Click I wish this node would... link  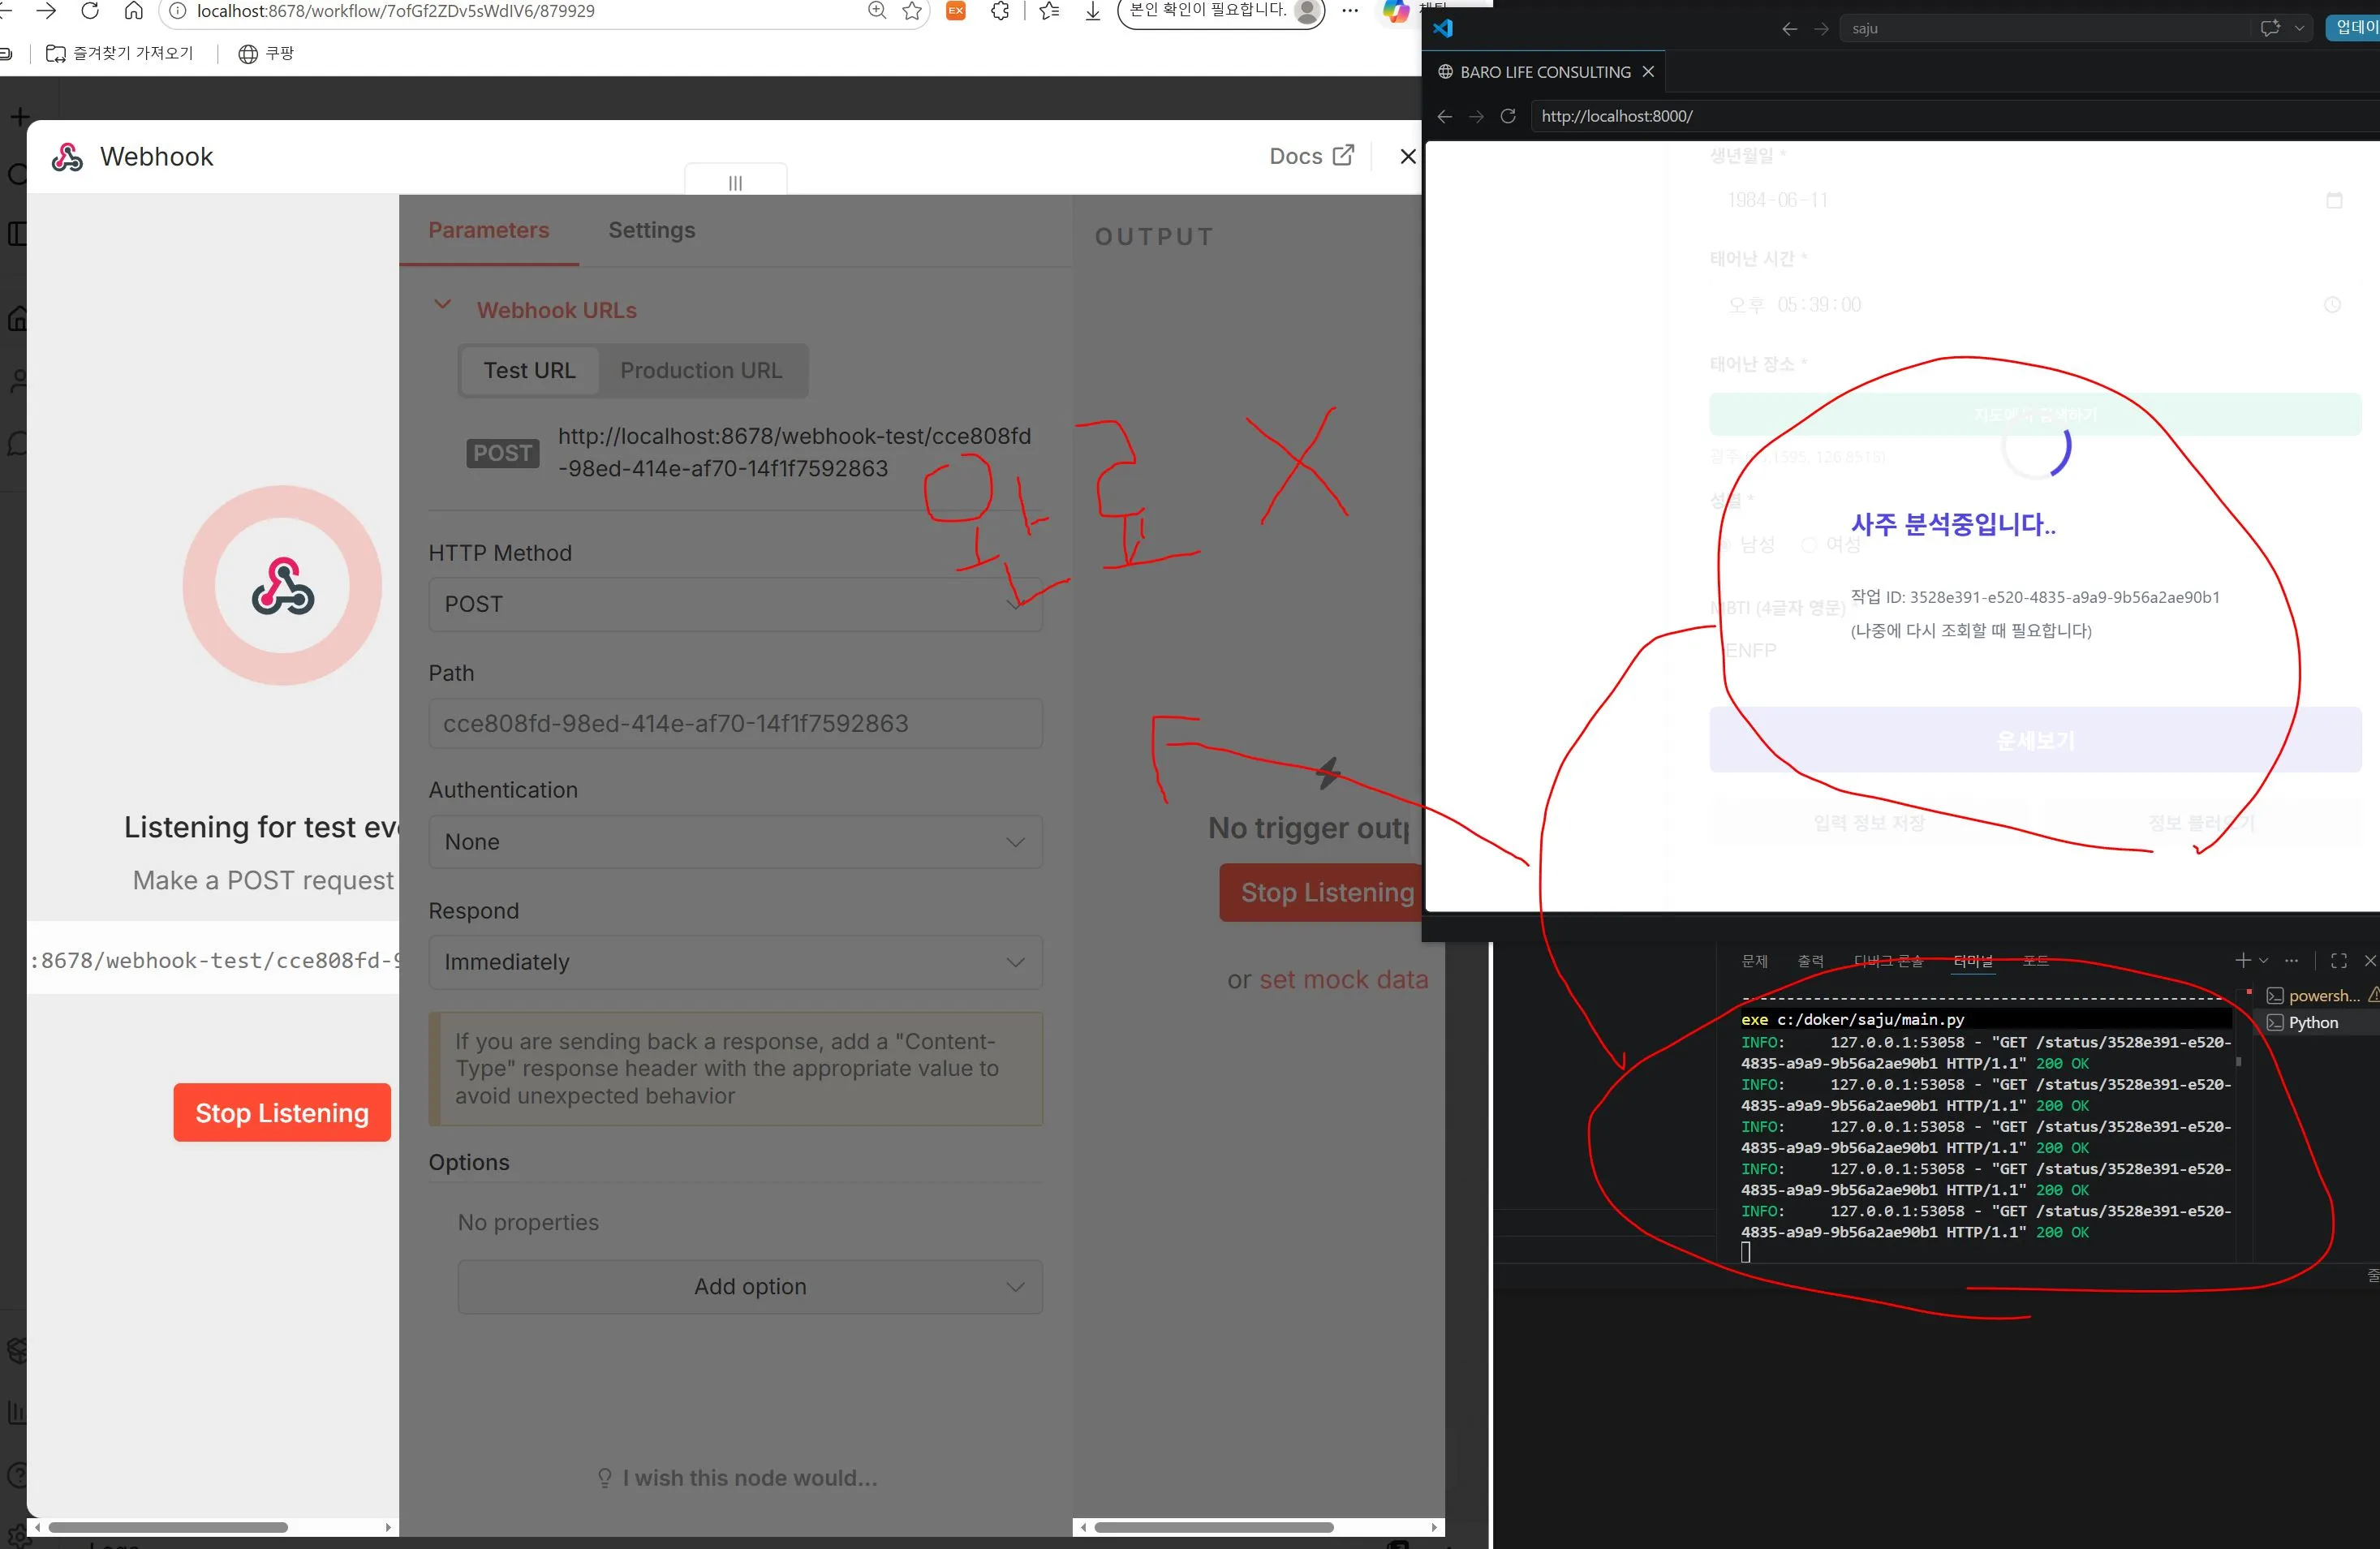(x=738, y=1477)
